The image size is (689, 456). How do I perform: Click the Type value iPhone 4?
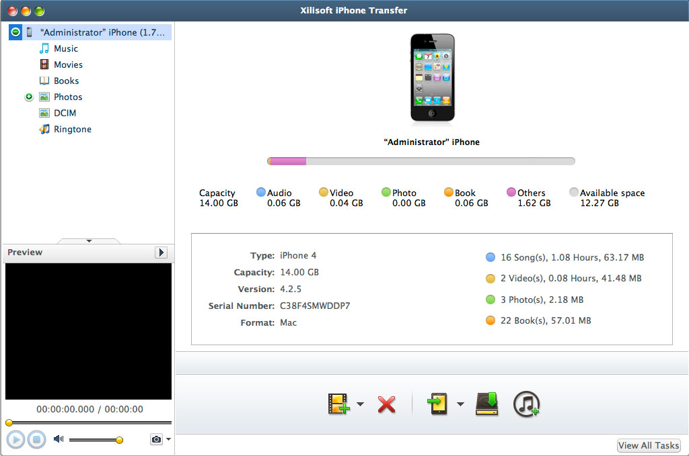298,256
